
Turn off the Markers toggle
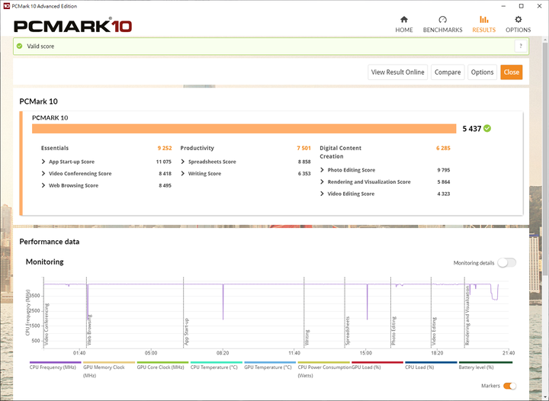click(510, 386)
